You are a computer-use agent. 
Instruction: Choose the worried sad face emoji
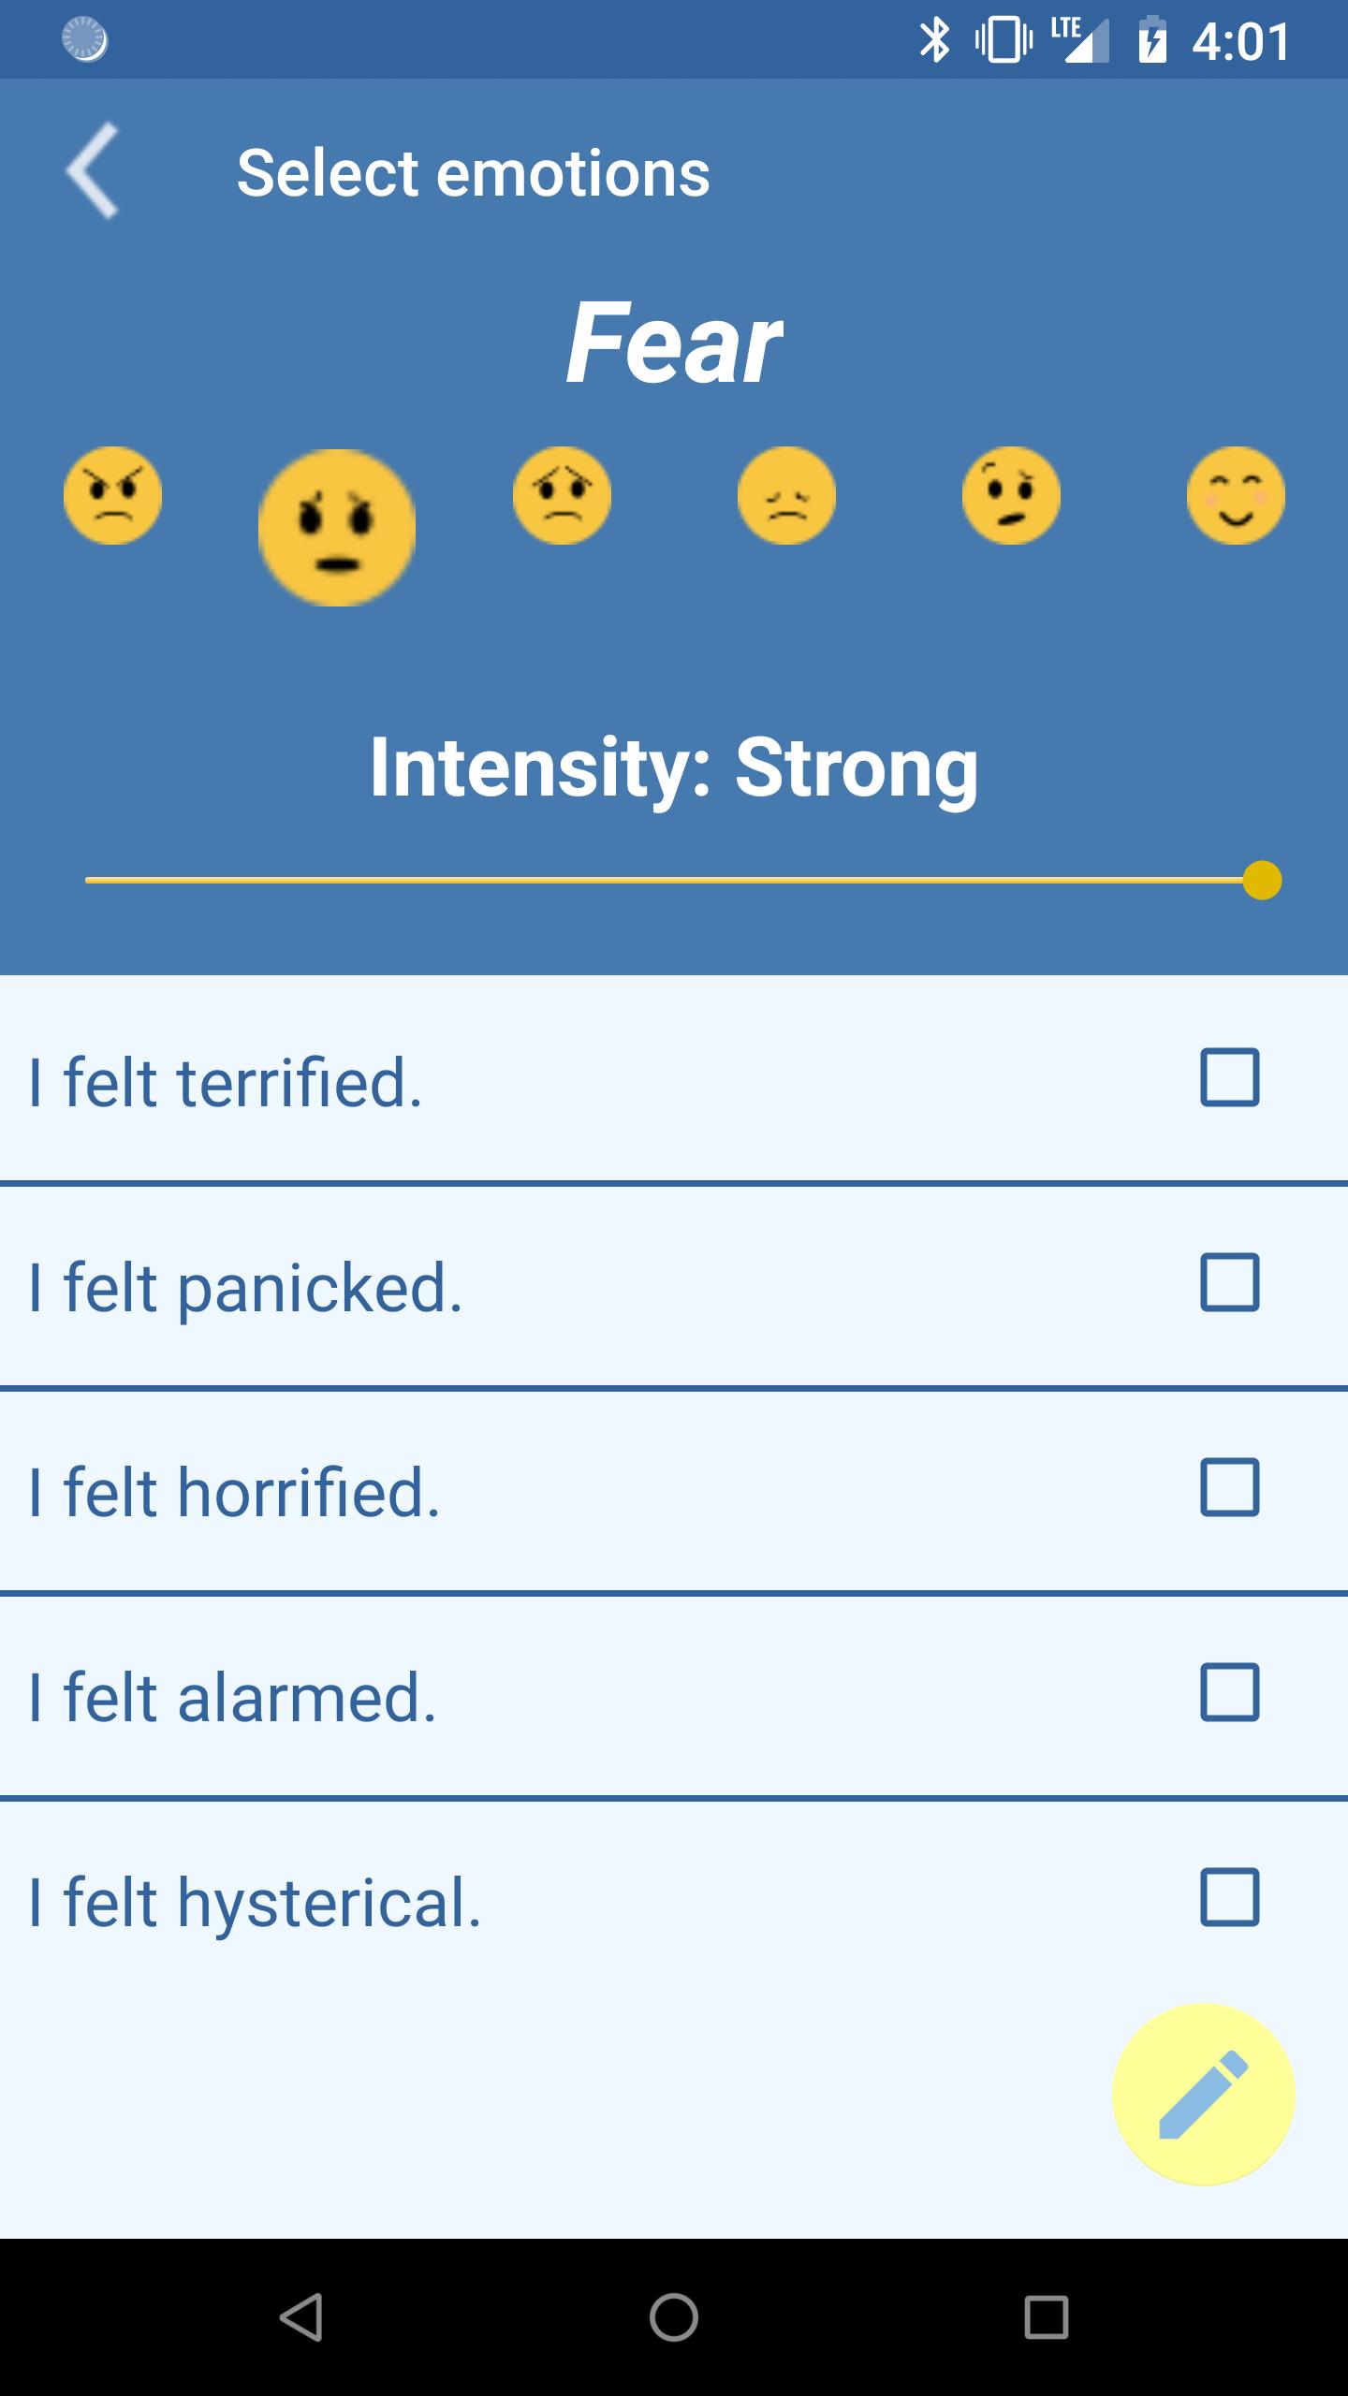tap(562, 495)
